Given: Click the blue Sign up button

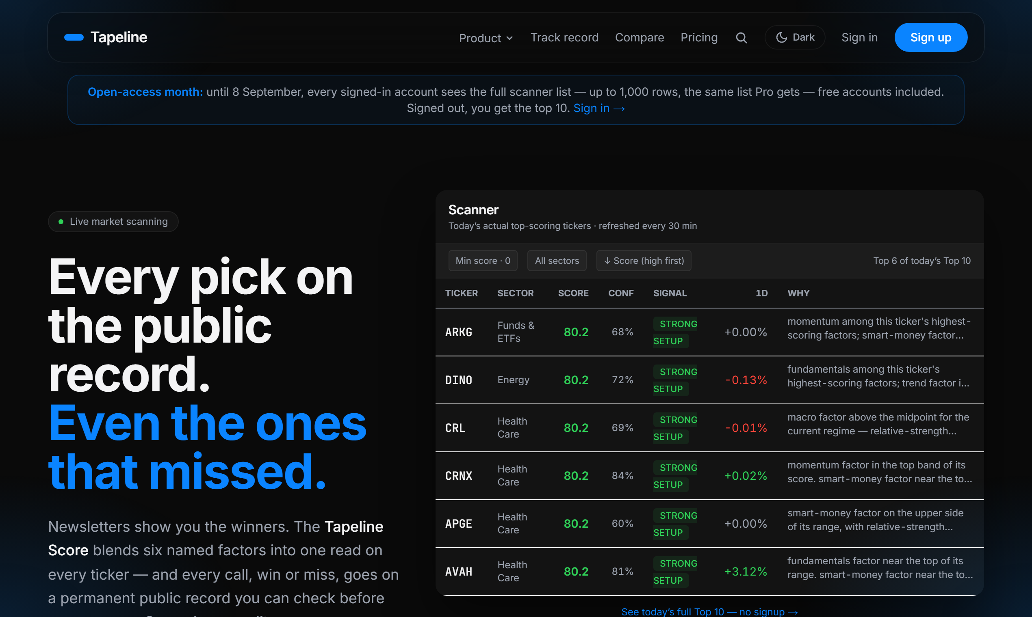Looking at the screenshot, I should pyautogui.click(x=930, y=37).
